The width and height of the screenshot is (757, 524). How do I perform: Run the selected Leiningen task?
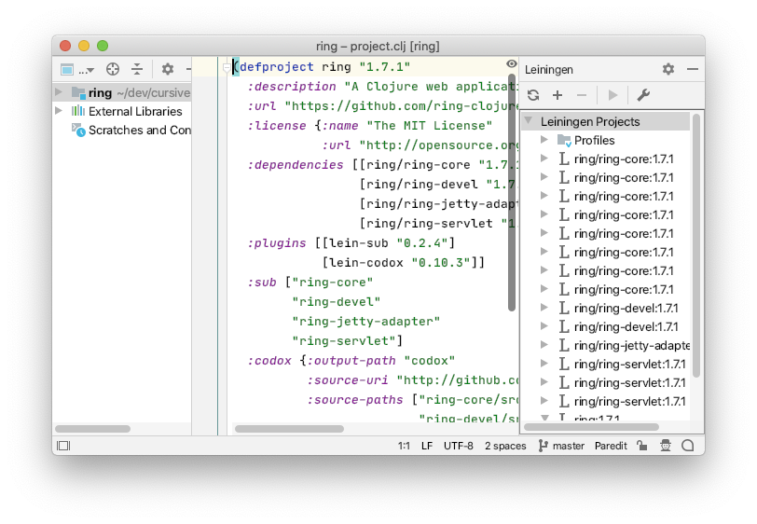pyautogui.click(x=612, y=95)
